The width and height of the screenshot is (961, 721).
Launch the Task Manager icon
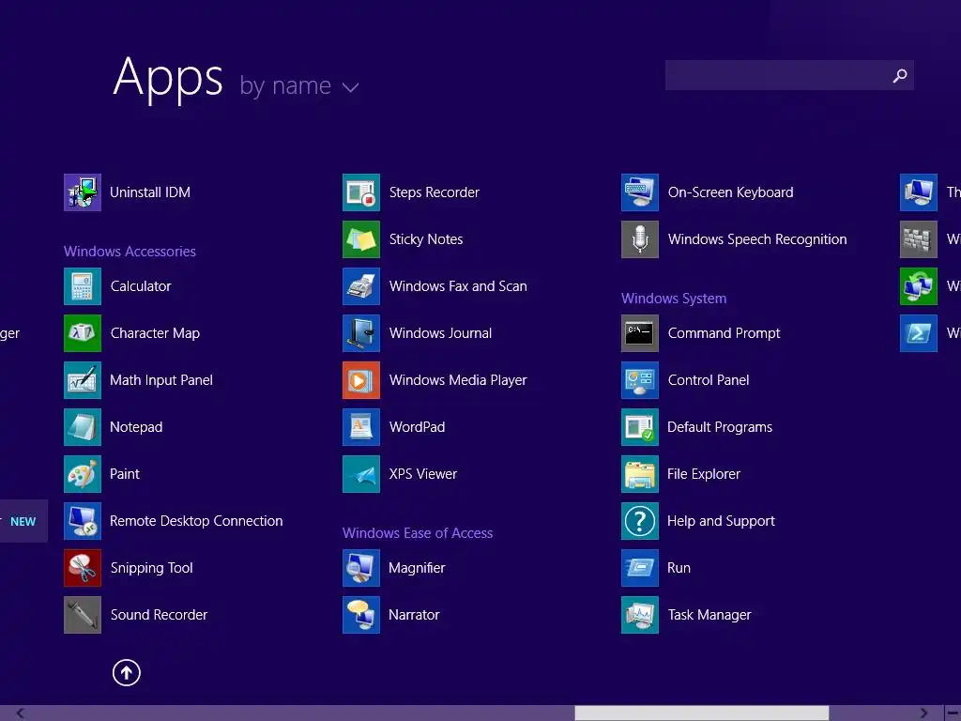[x=640, y=615]
